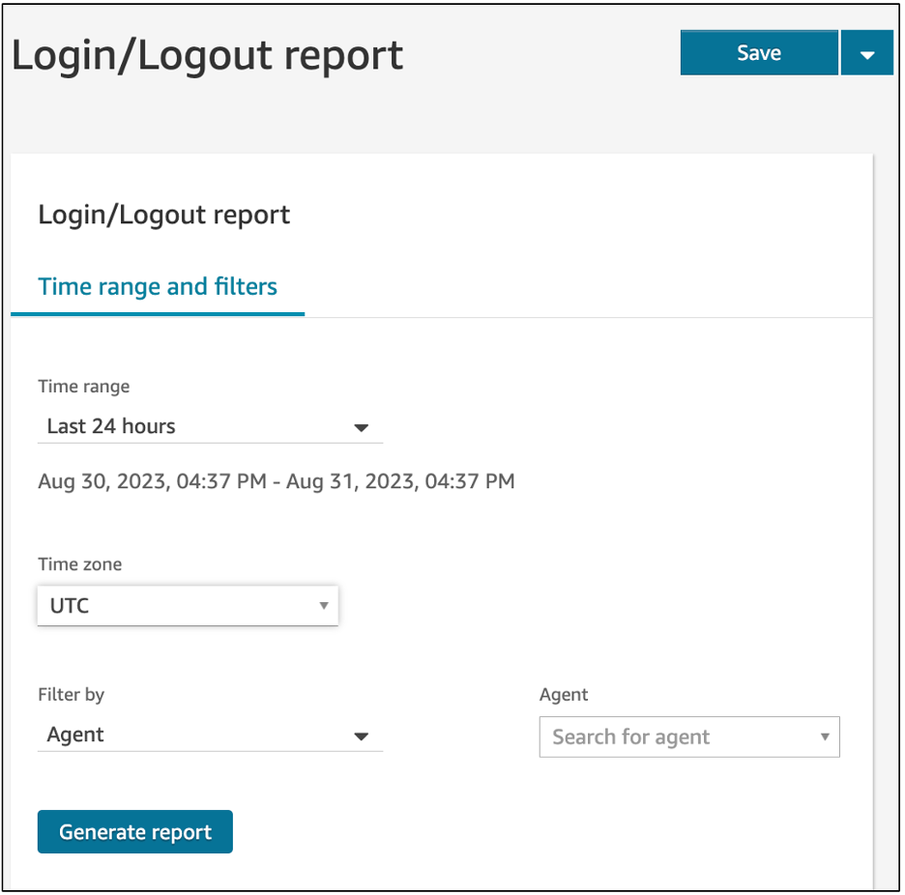This screenshot has height=895, width=905.
Task: Select the displayed date range text
Action: pos(277,480)
